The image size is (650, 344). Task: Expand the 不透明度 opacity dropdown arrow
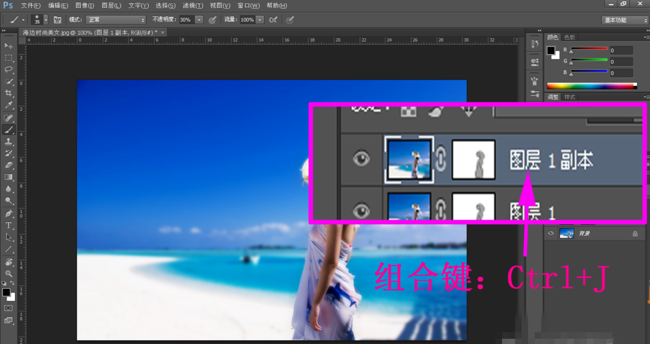(x=199, y=20)
